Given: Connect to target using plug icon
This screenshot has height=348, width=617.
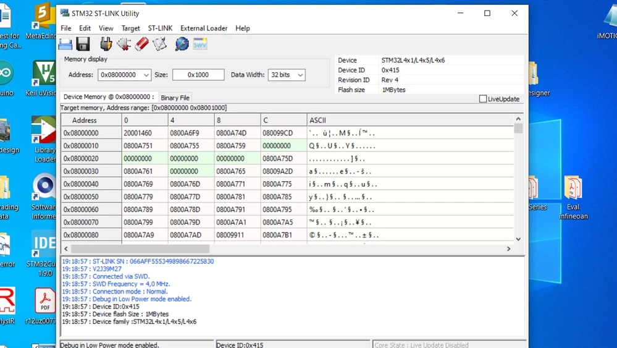Looking at the screenshot, I should tap(106, 44).
